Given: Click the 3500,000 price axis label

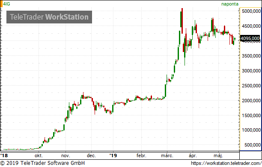Looking at the screenshot, I should click(251, 56).
